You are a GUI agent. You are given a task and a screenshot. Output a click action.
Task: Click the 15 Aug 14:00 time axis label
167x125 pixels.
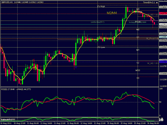pyautogui.click(x=126, y=123)
